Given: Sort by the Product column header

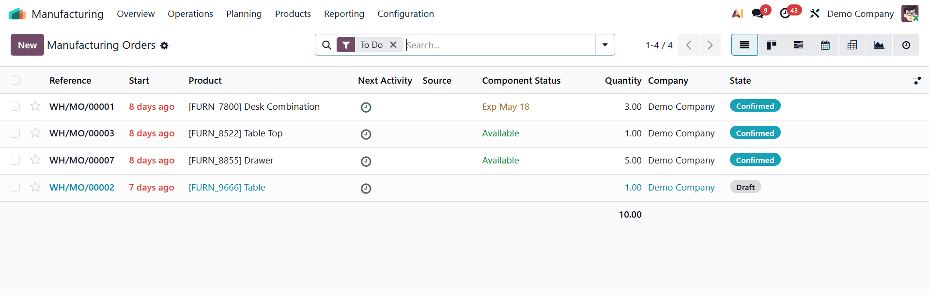Looking at the screenshot, I should pos(205,81).
